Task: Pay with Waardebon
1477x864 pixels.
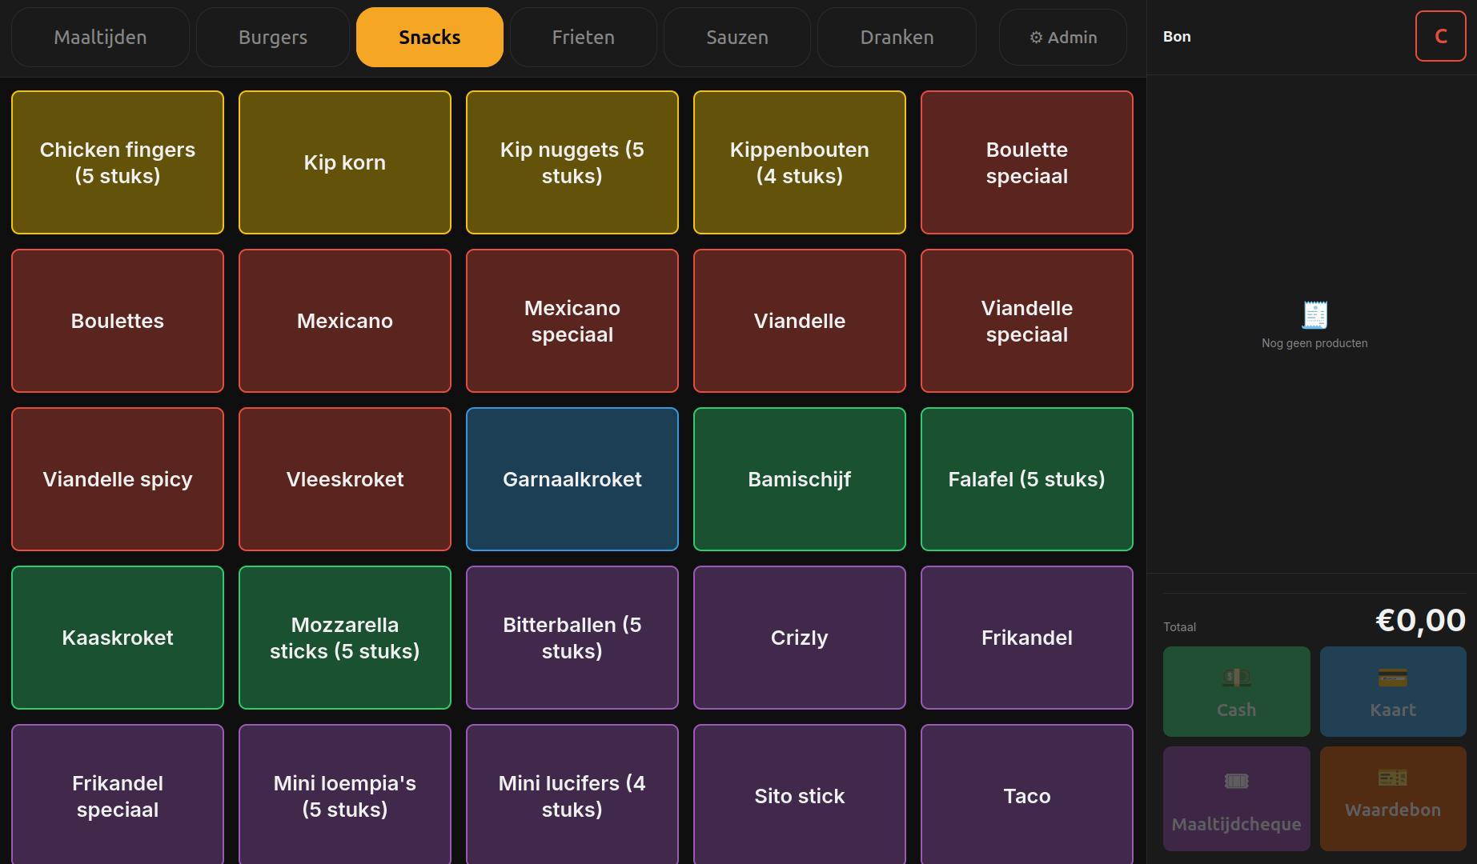Action: tap(1393, 798)
